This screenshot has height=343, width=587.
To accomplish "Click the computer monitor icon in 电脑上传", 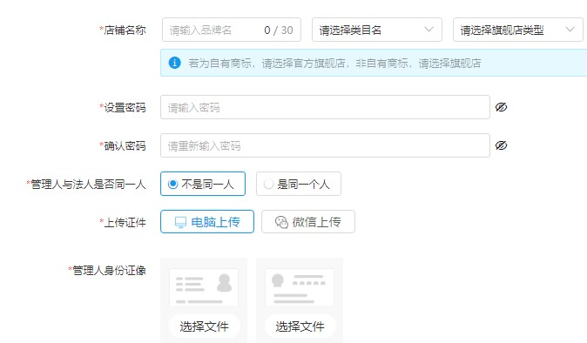I will coord(180,223).
